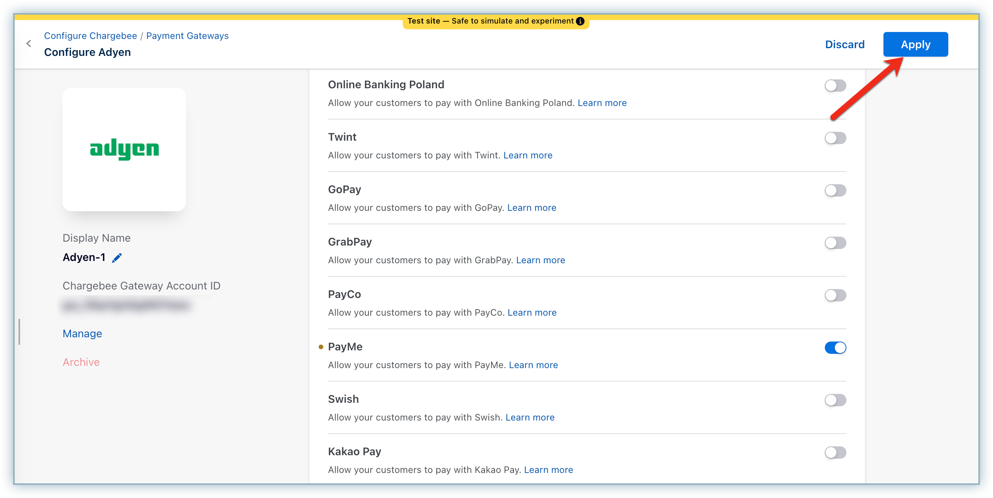Click the Online Banking Poland heading

pos(386,85)
